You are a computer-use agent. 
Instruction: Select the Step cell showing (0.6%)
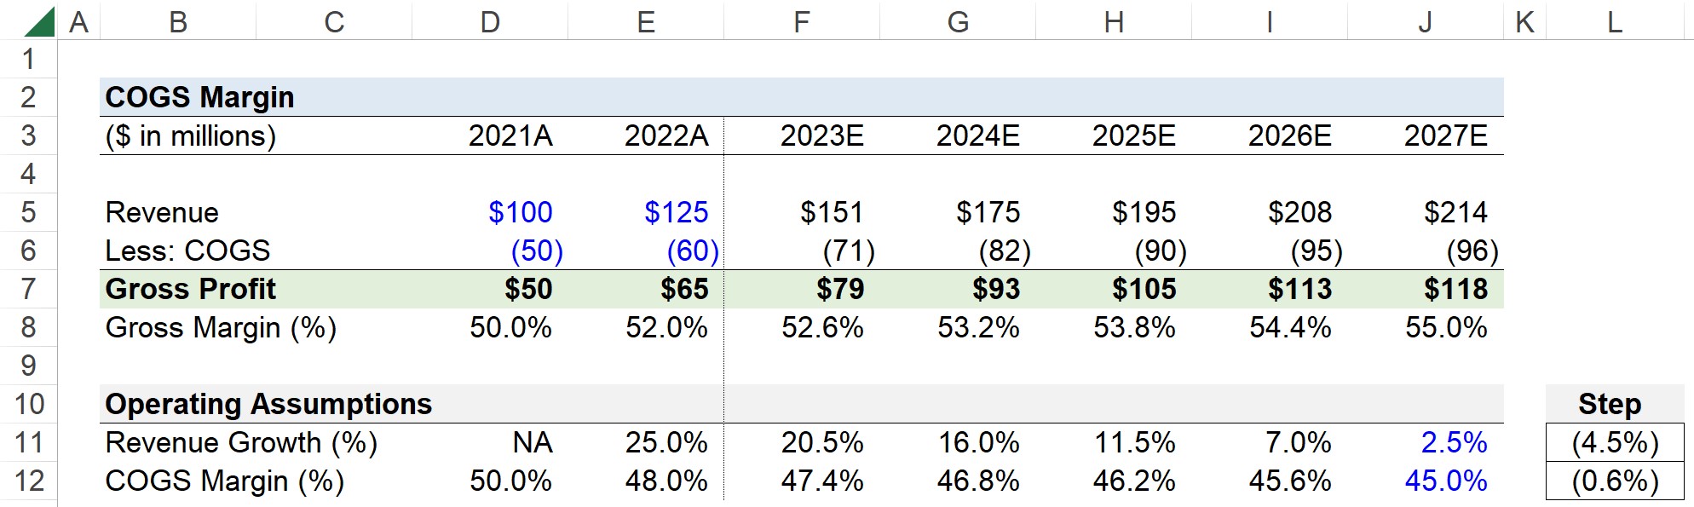tap(1615, 481)
